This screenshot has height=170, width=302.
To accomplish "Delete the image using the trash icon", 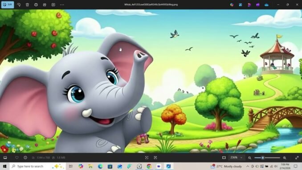I will tap(27, 4).
